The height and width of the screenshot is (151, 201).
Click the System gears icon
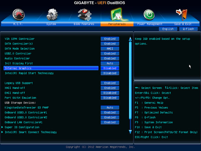point(52,14)
